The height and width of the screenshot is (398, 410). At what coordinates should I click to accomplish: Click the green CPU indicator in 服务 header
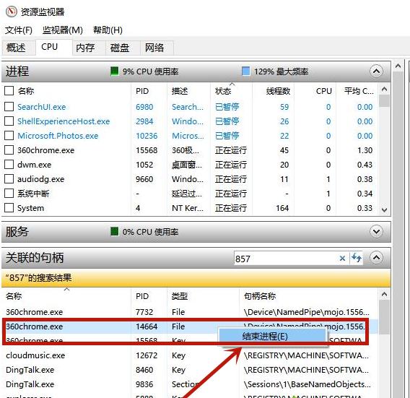pyautogui.click(x=114, y=232)
